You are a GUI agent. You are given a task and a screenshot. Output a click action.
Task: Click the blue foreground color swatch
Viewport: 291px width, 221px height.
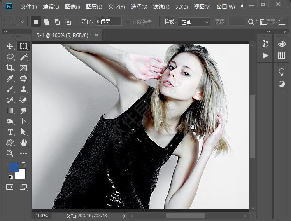14,167
